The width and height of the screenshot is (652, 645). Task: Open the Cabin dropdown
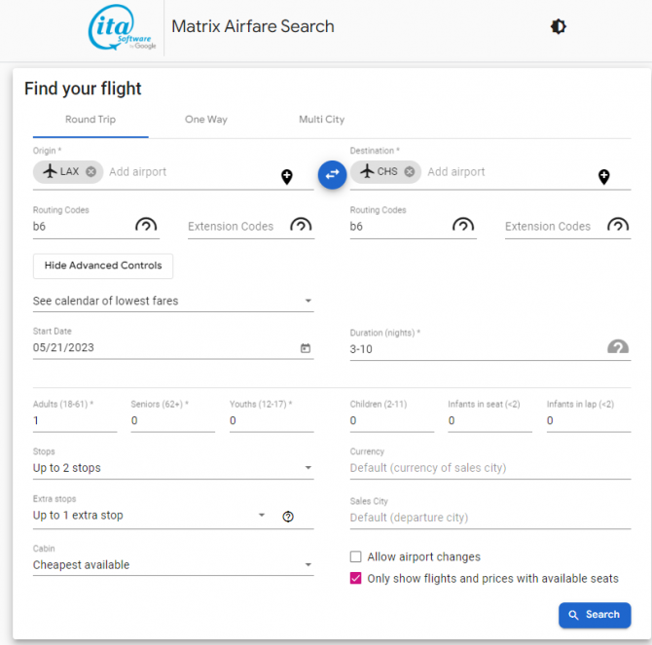tap(173, 565)
